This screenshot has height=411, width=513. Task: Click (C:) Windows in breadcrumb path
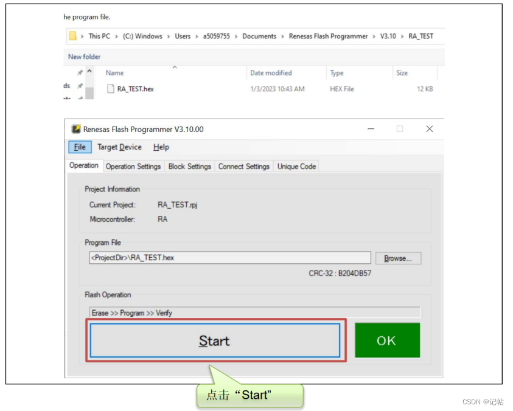click(142, 36)
